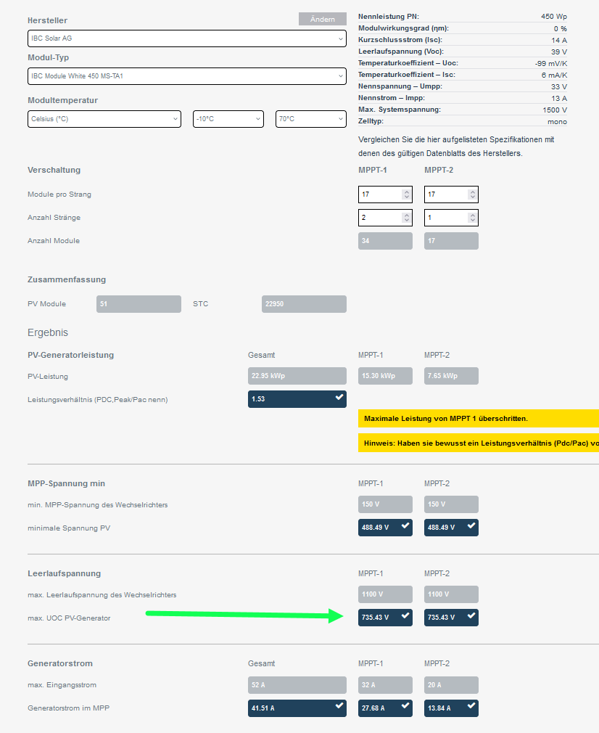Click the Ändern button
The width and height of the screenshot is (599, 733).
tap(323, 19)
